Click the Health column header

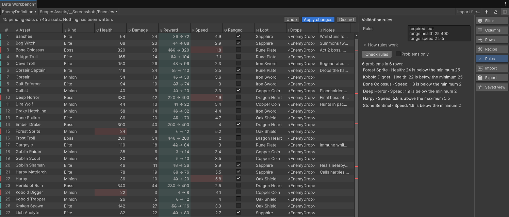[111, 30]
